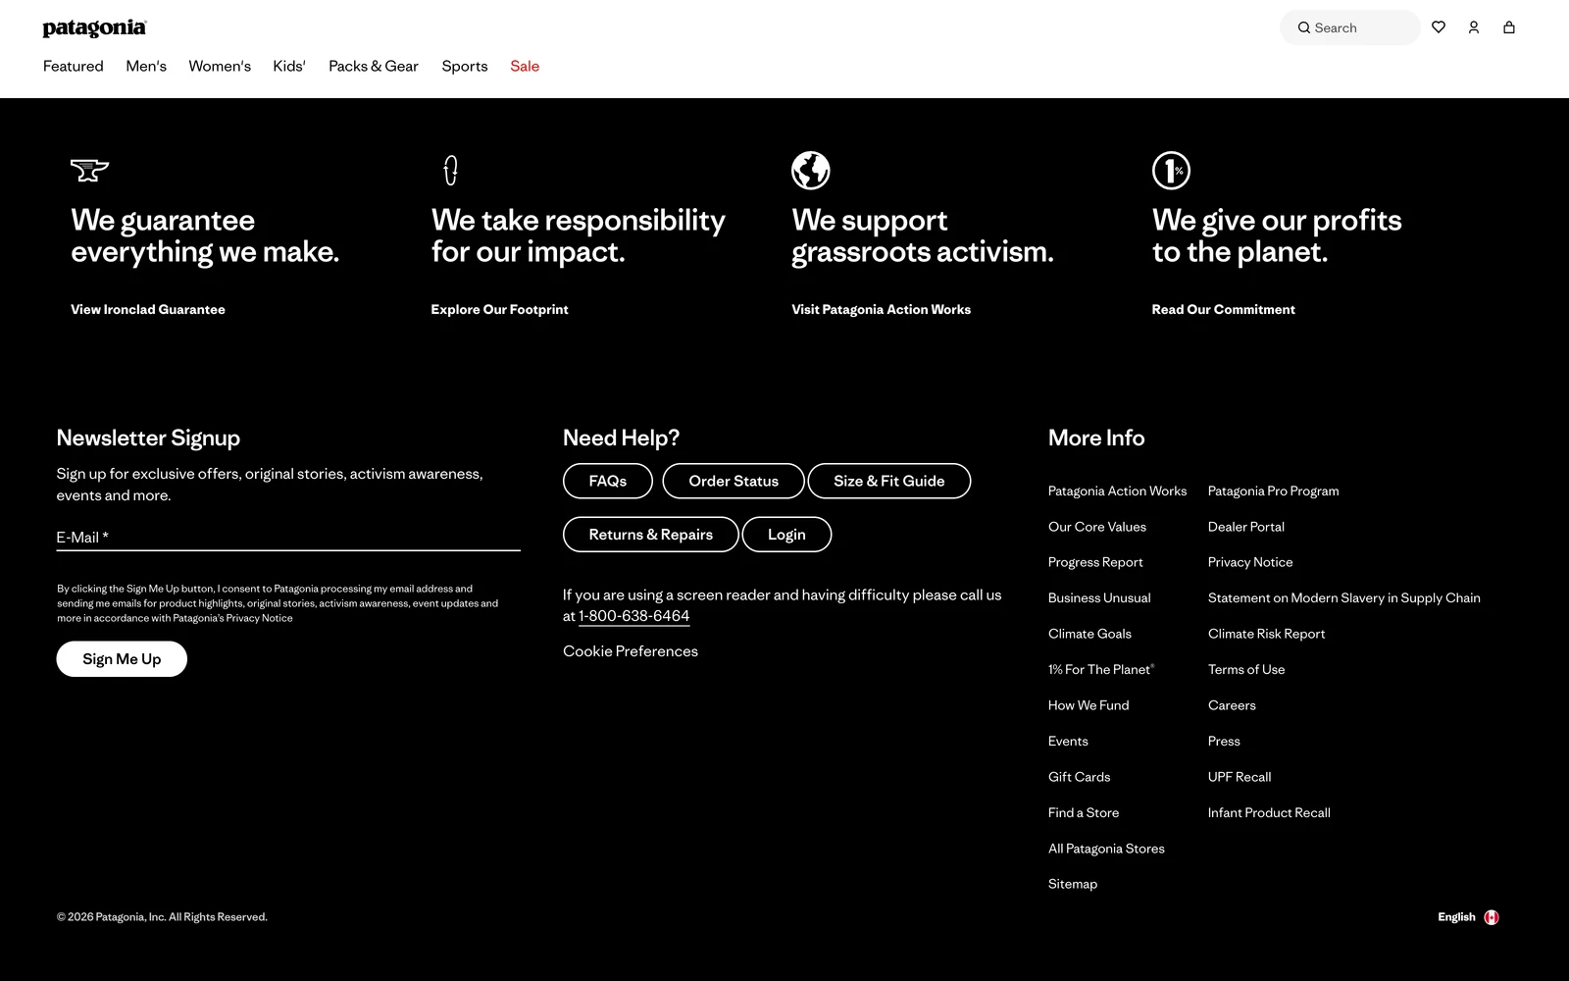Screen dimensions: 1569x981
Task: Open the Business Unusual link
Action: (1099, 598)
